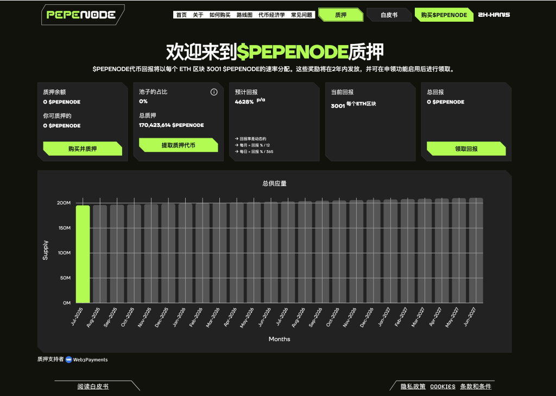Click the 150M axis label

pyautogui.click(x=65, y=228)
